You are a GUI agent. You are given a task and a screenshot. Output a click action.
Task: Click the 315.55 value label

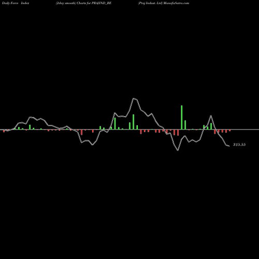click(x=239, y=145)
